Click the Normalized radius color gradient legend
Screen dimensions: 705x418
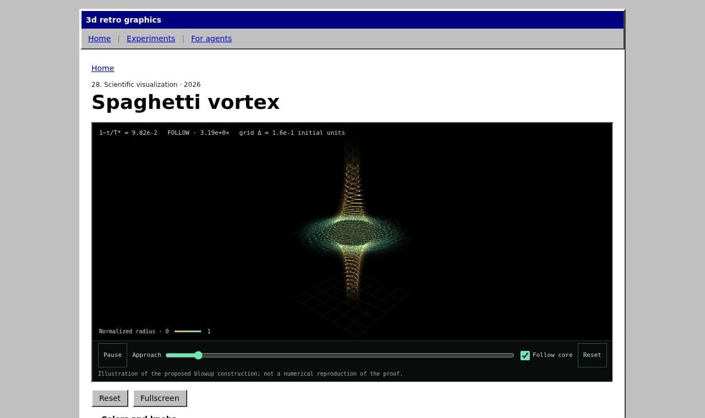pyautogui.click(x=188, y=331)
